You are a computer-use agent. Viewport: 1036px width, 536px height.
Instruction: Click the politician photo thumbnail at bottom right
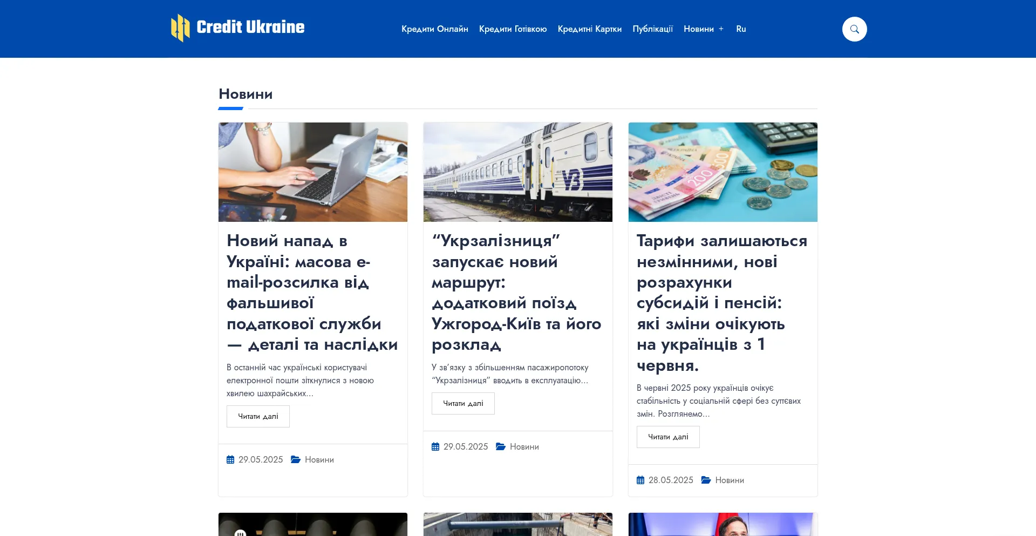click(723, 524)
